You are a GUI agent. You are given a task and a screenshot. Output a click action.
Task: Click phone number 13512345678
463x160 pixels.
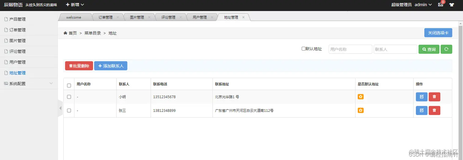pos(164,97)
